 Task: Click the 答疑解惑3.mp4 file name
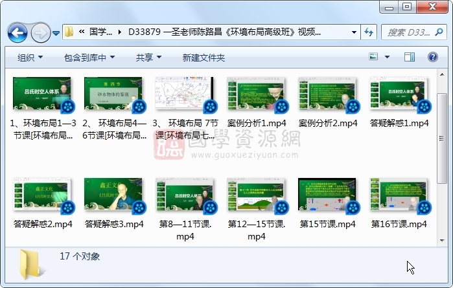click(x=114, y=224)
